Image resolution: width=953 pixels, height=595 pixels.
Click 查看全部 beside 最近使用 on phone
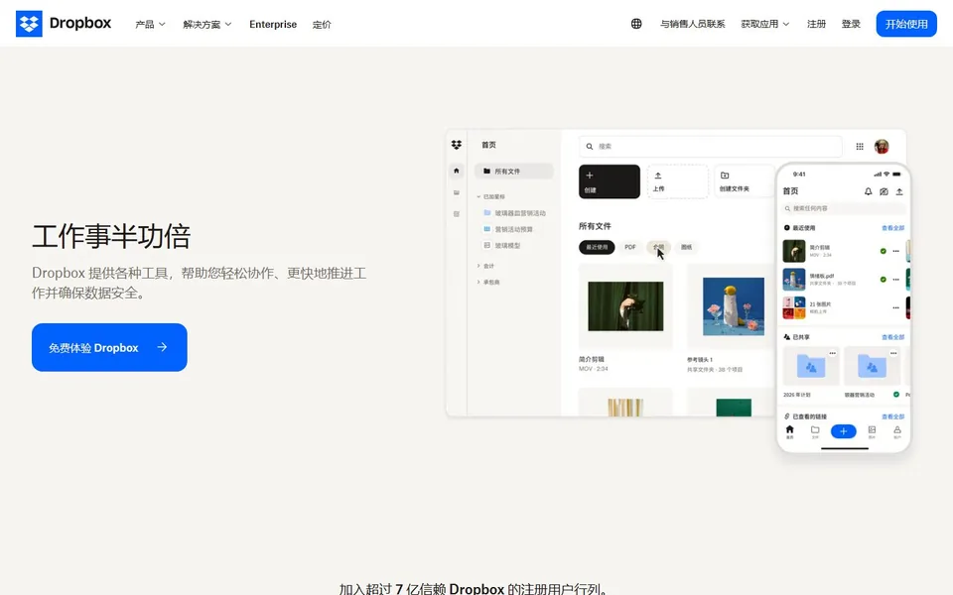coord(892,228)
